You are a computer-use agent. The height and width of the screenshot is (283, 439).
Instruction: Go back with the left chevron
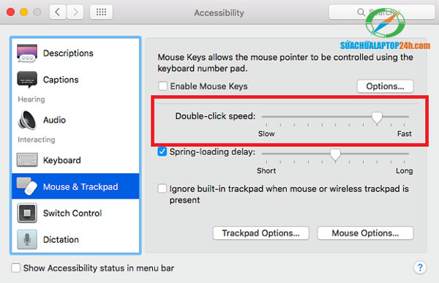coord(58,12)
